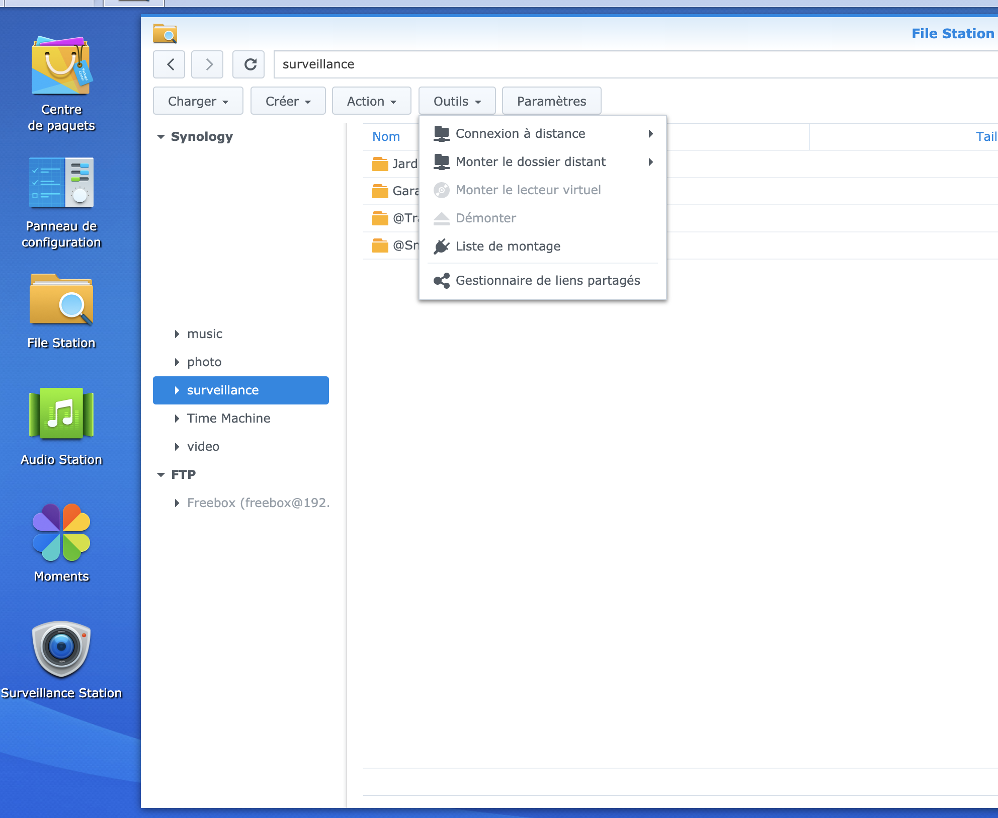The width and height of the screenshot is (998, 818).
Task: Click the File Station desktop icon
Action: (61, 300)
